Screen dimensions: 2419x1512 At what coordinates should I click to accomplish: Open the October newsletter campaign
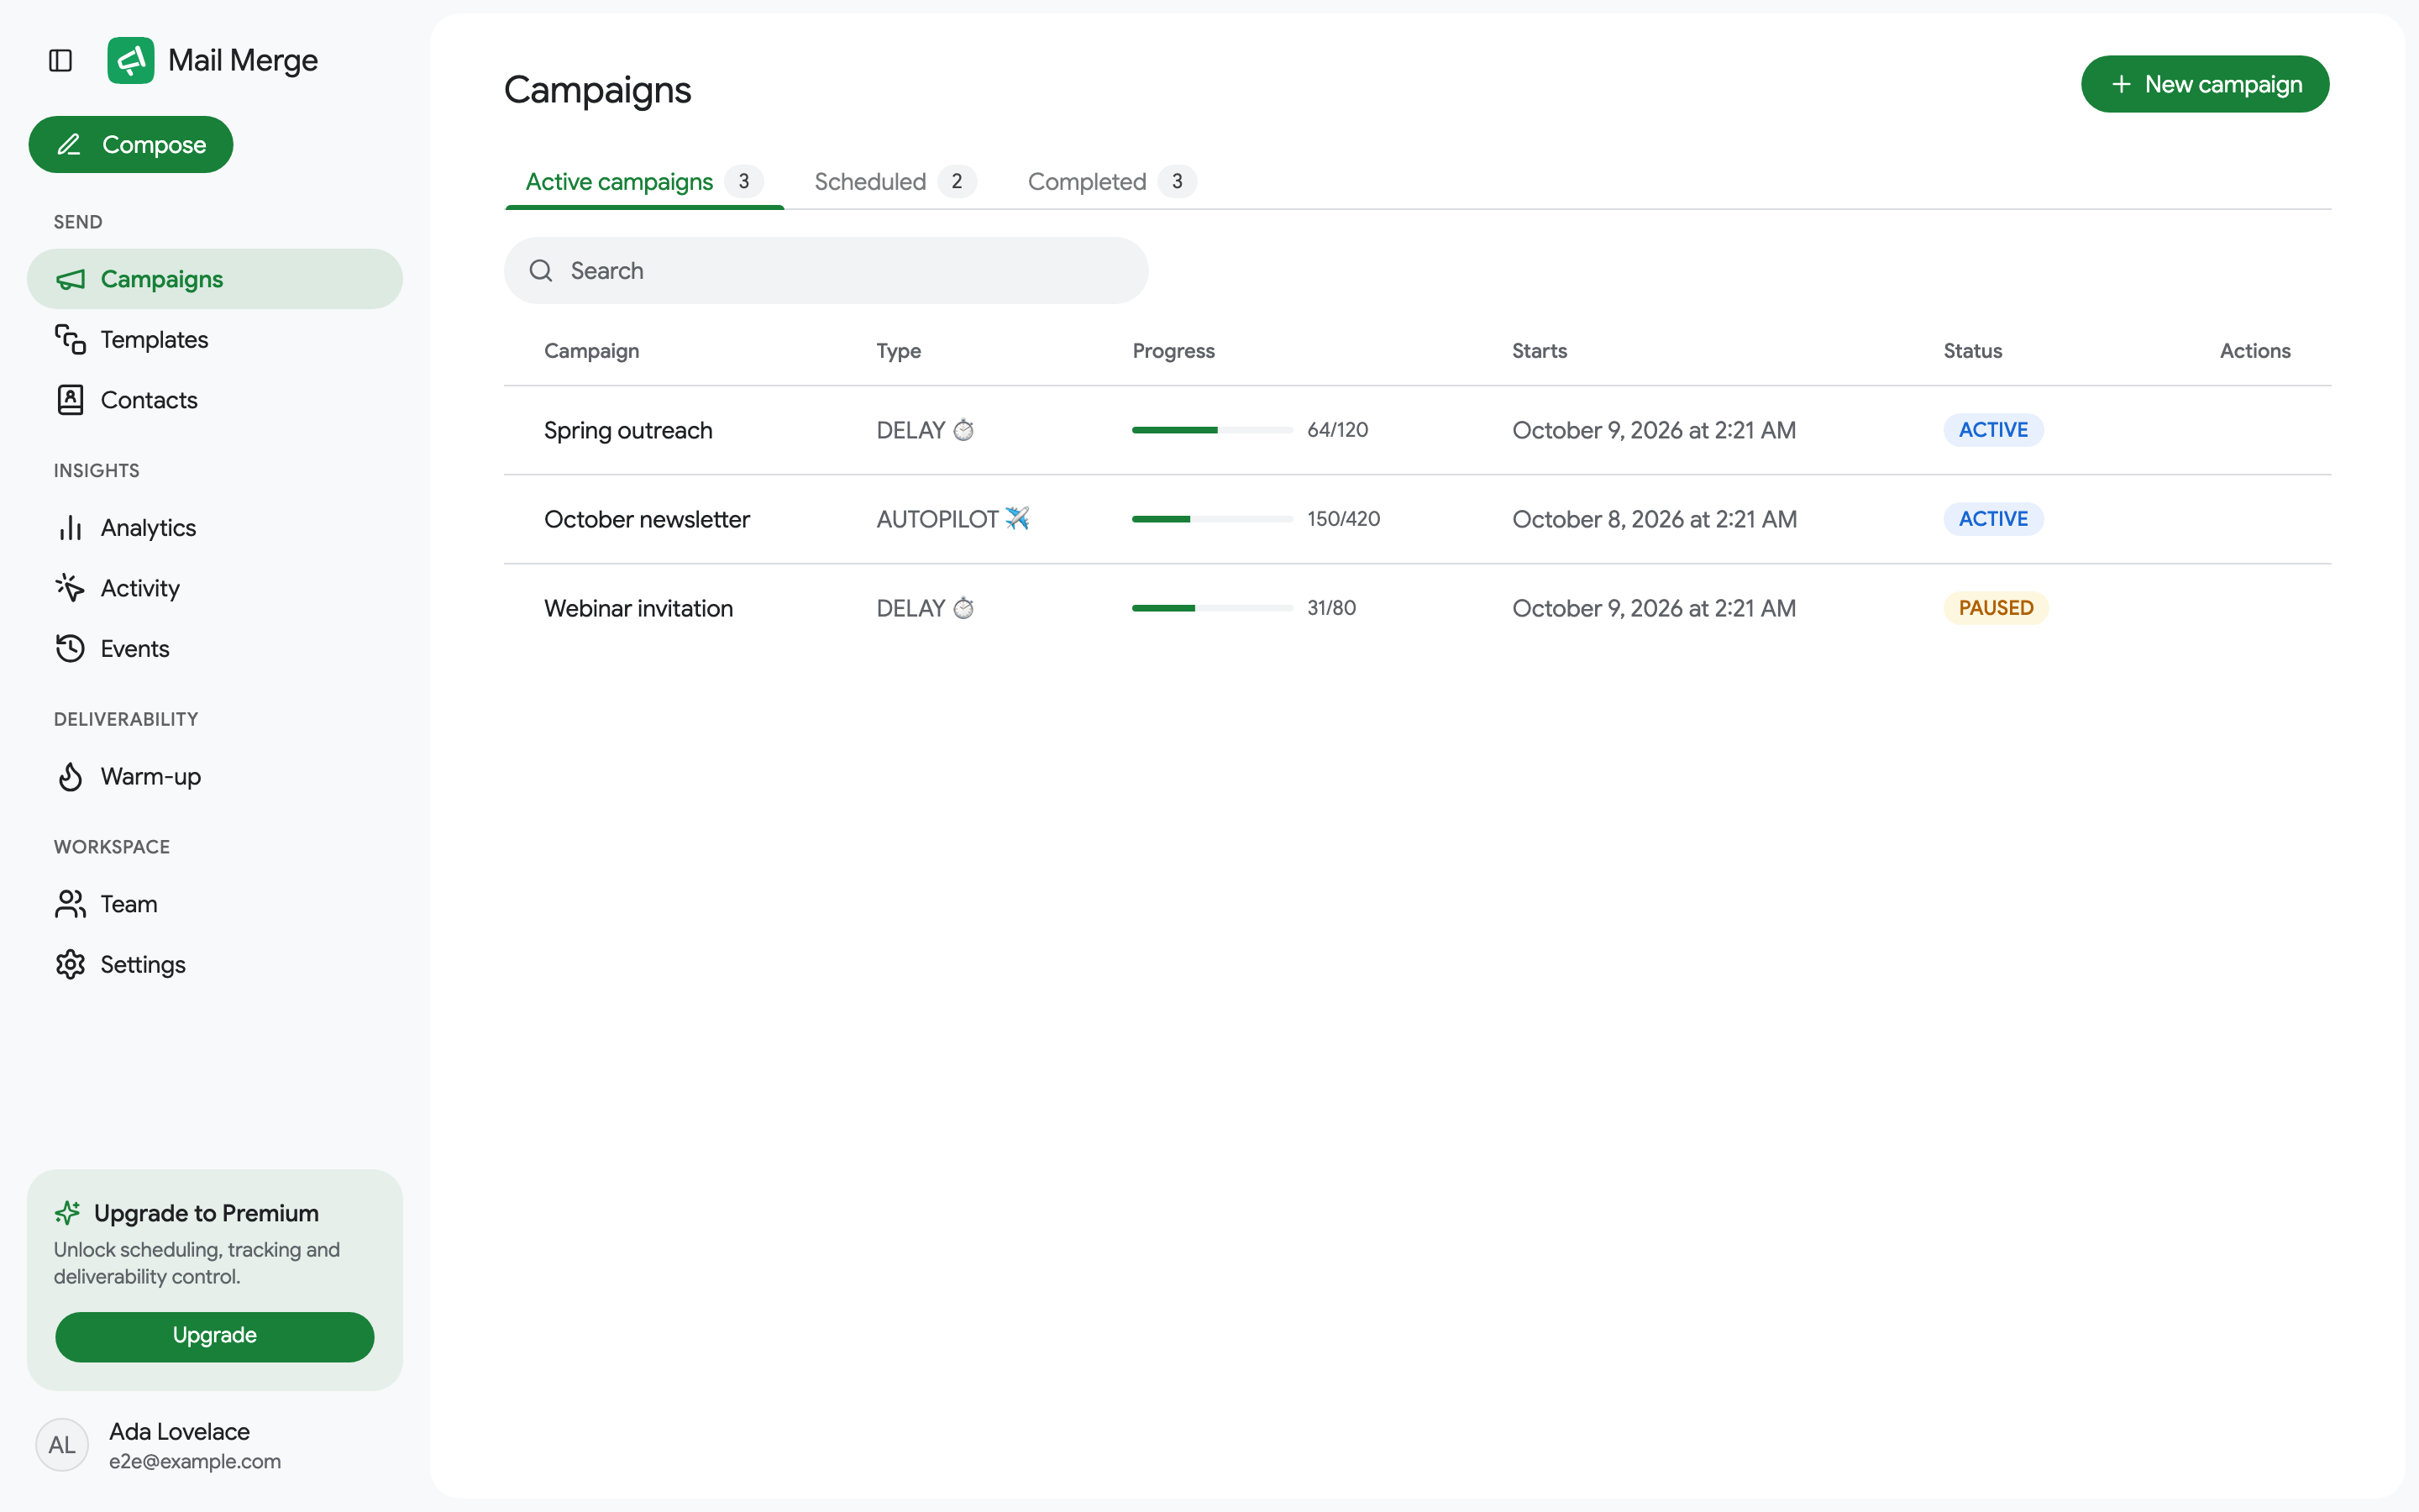(647, 519)
